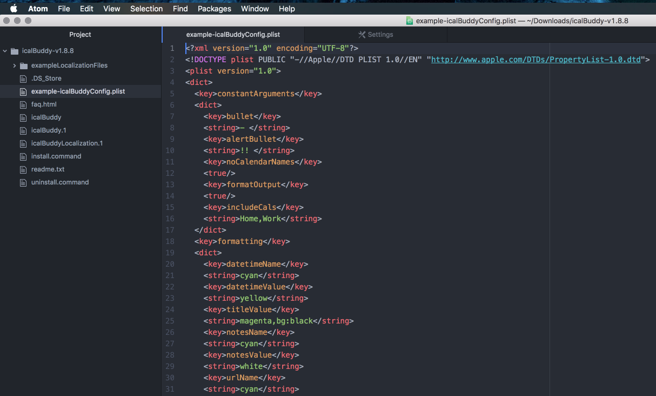Click the urlName key text
This screenshot has height=396, width=656.
[x=242, y=378]
